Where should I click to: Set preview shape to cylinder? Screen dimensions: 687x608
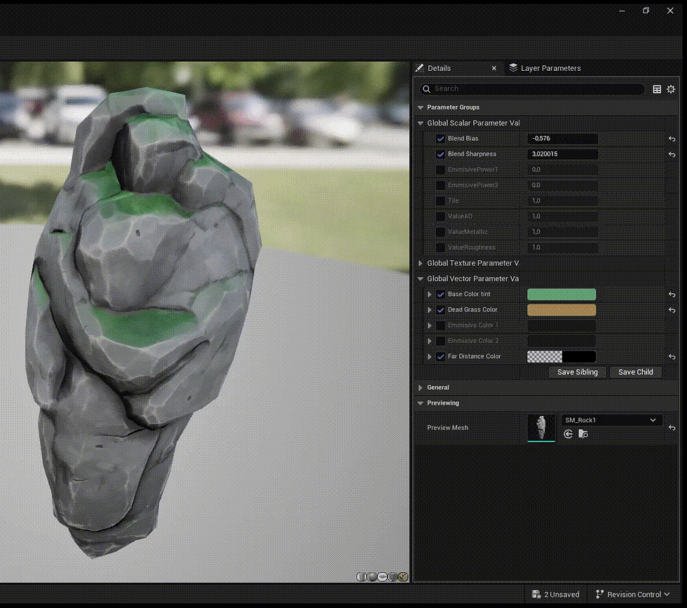point(362,577)
